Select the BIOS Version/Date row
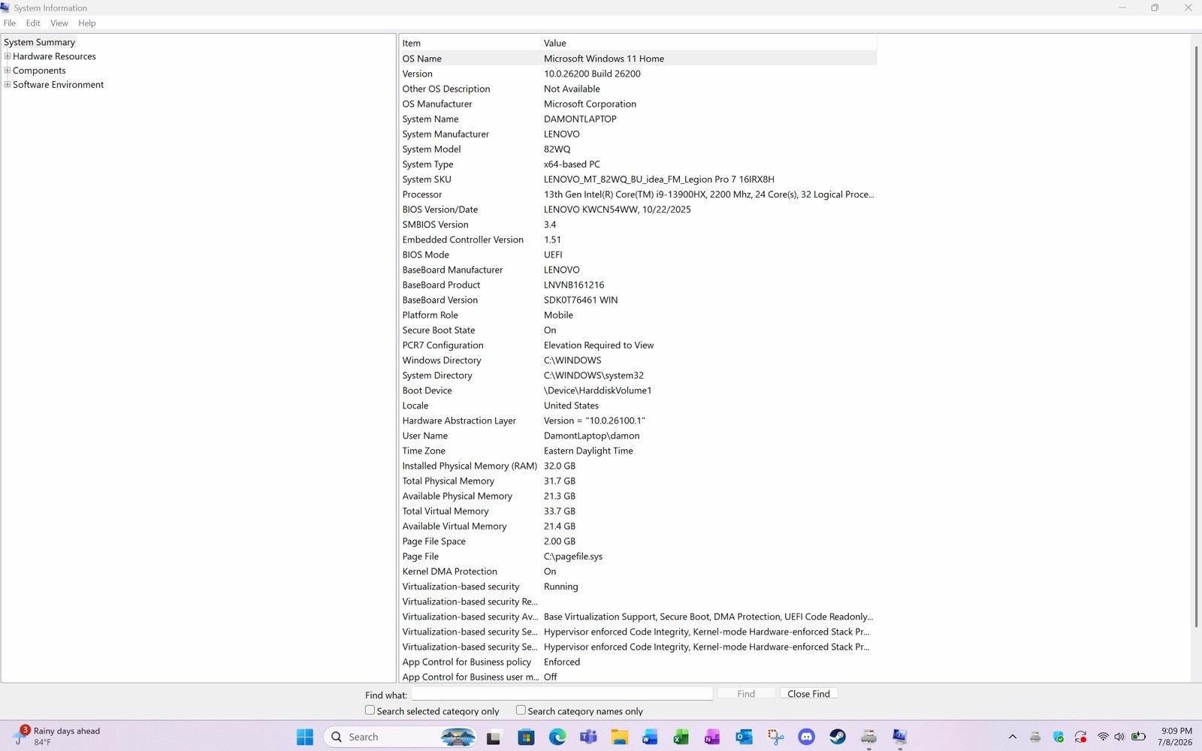Screen dimensions: 1202x751 click(638, 210)
